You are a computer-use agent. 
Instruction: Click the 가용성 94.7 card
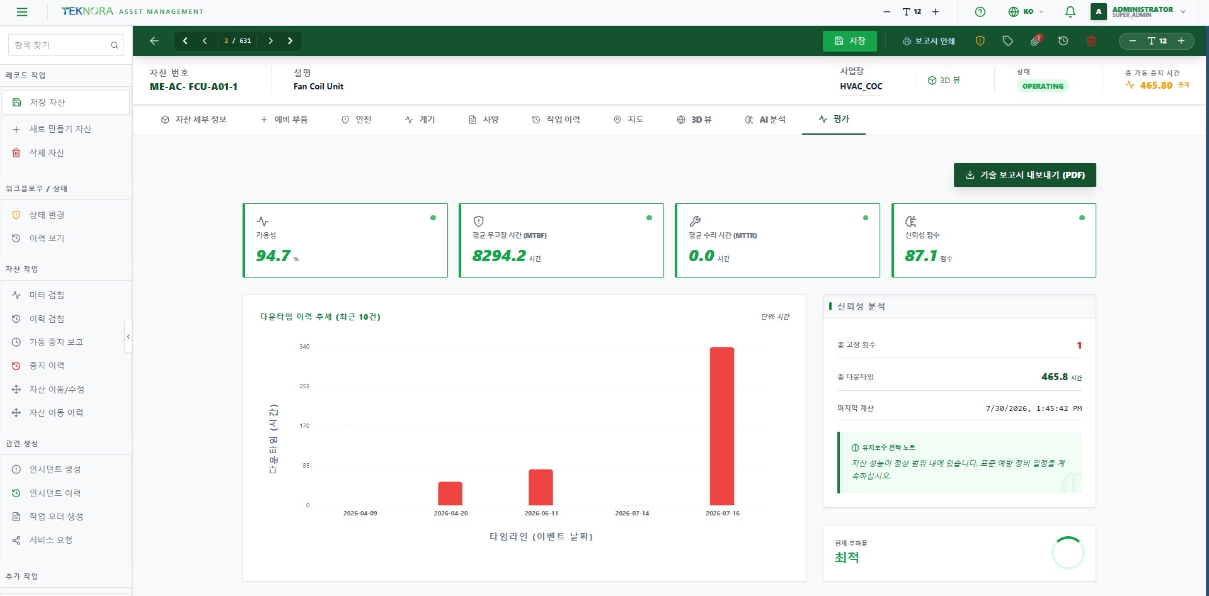pos(345,240)
